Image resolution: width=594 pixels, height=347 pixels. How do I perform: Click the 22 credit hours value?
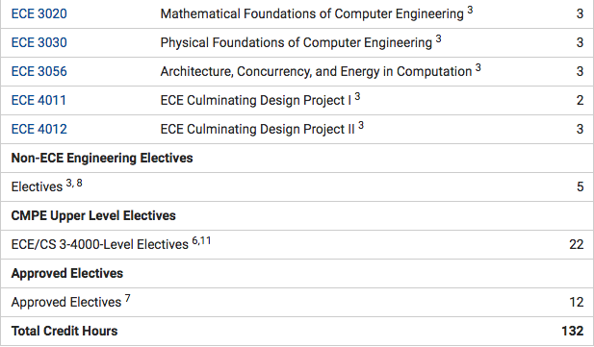(577, 244)
